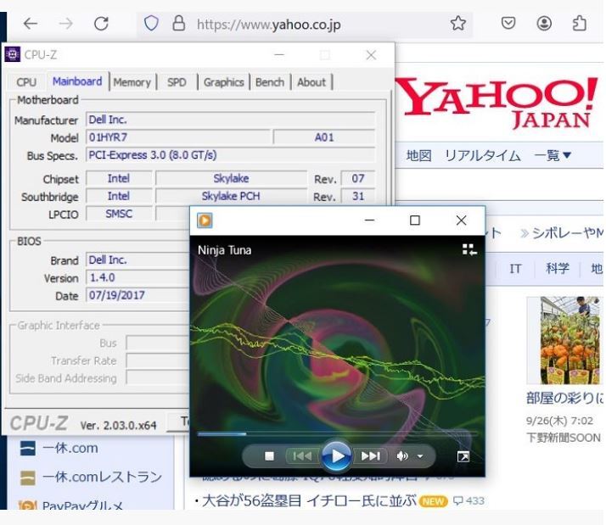Image resolution: width=606 pixels, height=525 pixels.
Task: Reload the Yahoo Japan page
Action: tap(101, 24)
